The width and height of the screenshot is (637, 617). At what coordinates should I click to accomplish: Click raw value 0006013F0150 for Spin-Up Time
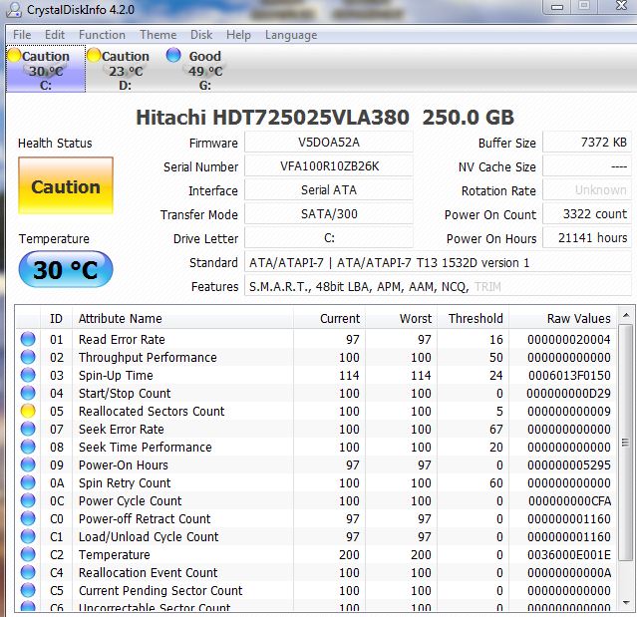[x=569, y=375]
